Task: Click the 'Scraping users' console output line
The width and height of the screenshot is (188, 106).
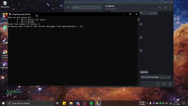Action: 46,26
